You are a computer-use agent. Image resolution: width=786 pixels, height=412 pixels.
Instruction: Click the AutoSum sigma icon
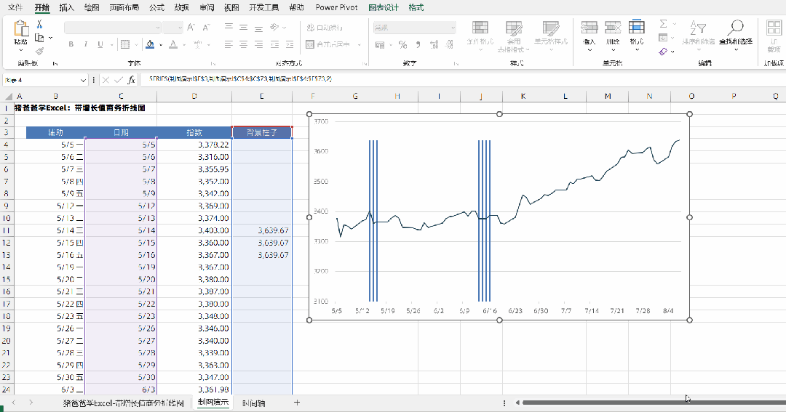coord(663,24)
